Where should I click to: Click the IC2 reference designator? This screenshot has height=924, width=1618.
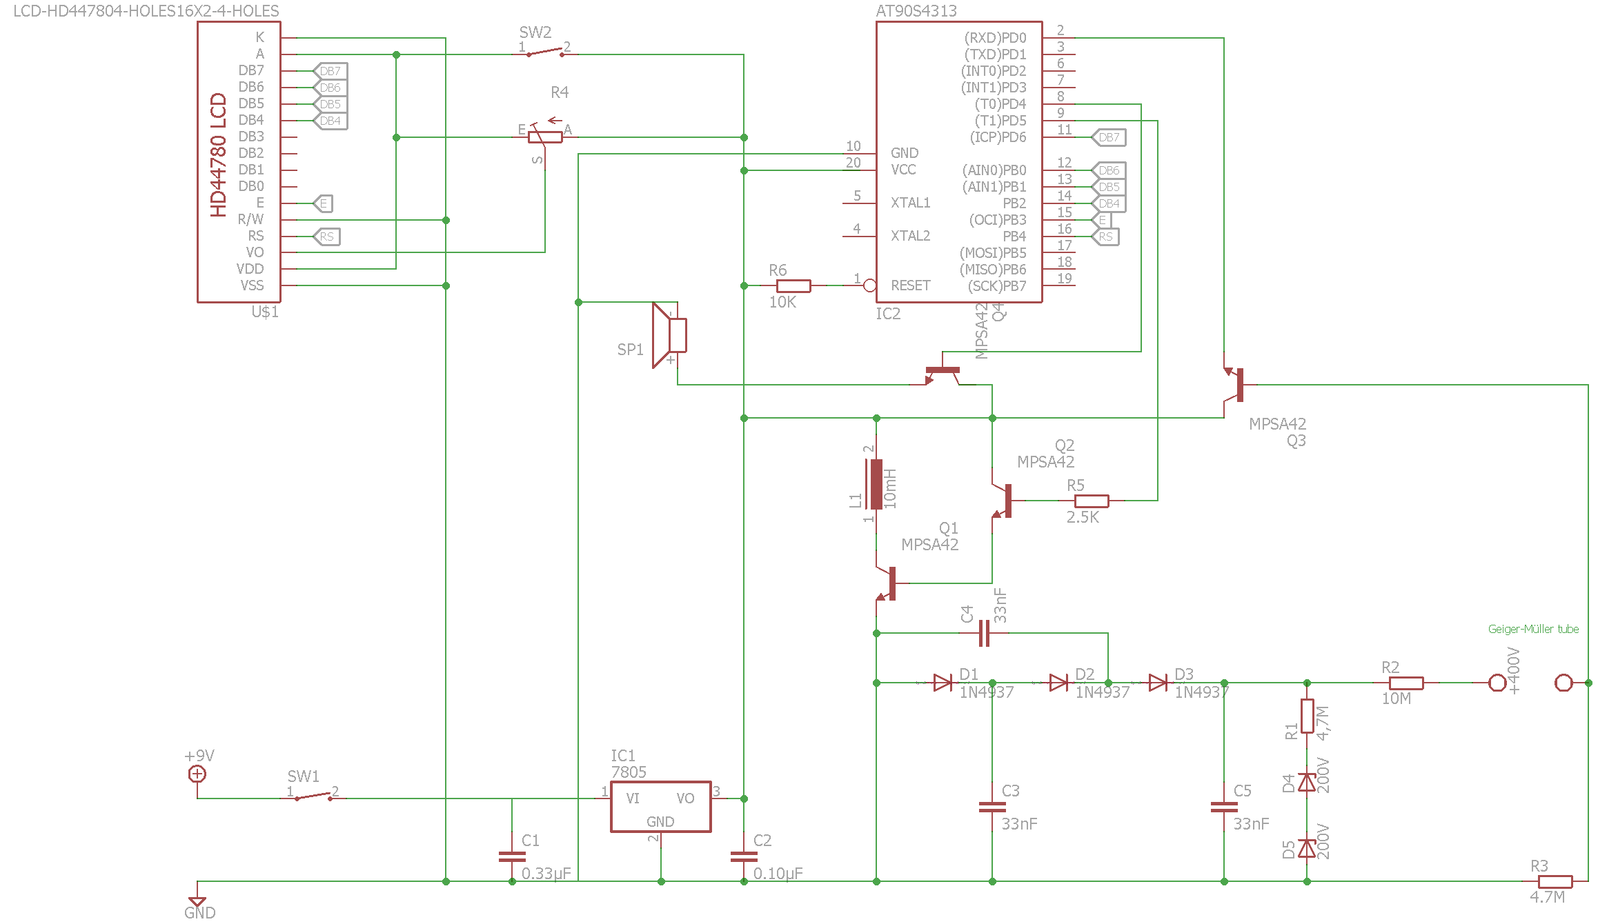(x=888, y=314)
